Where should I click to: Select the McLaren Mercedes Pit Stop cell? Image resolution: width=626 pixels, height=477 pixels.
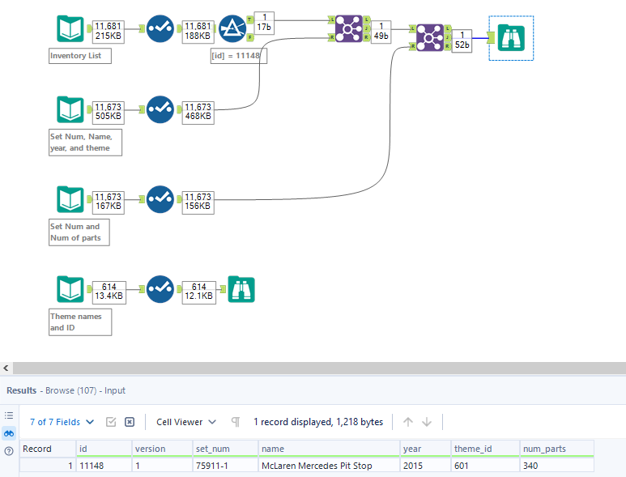coord(329,466)
